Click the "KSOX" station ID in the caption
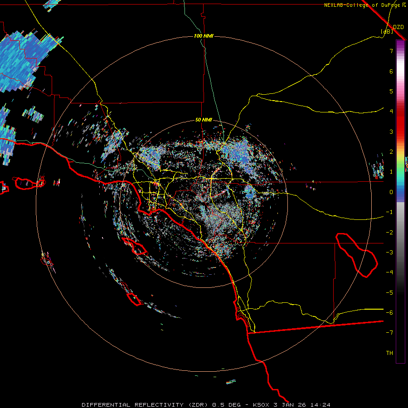The height and width of the screenshot is (408, 408). click(x=261, y=405)
